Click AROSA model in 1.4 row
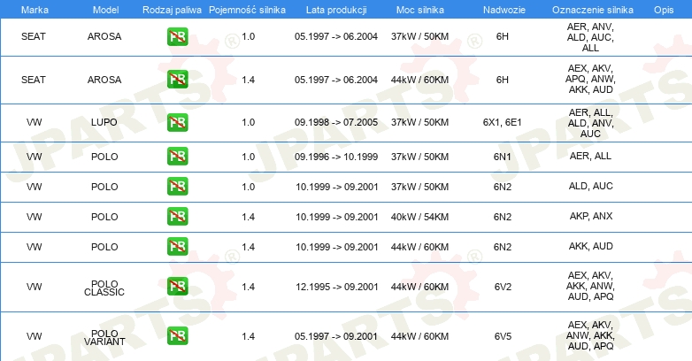 point(104,80)
